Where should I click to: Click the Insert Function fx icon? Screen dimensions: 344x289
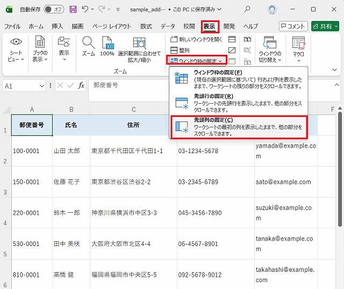pyautogui.click(x=81, y=85)
